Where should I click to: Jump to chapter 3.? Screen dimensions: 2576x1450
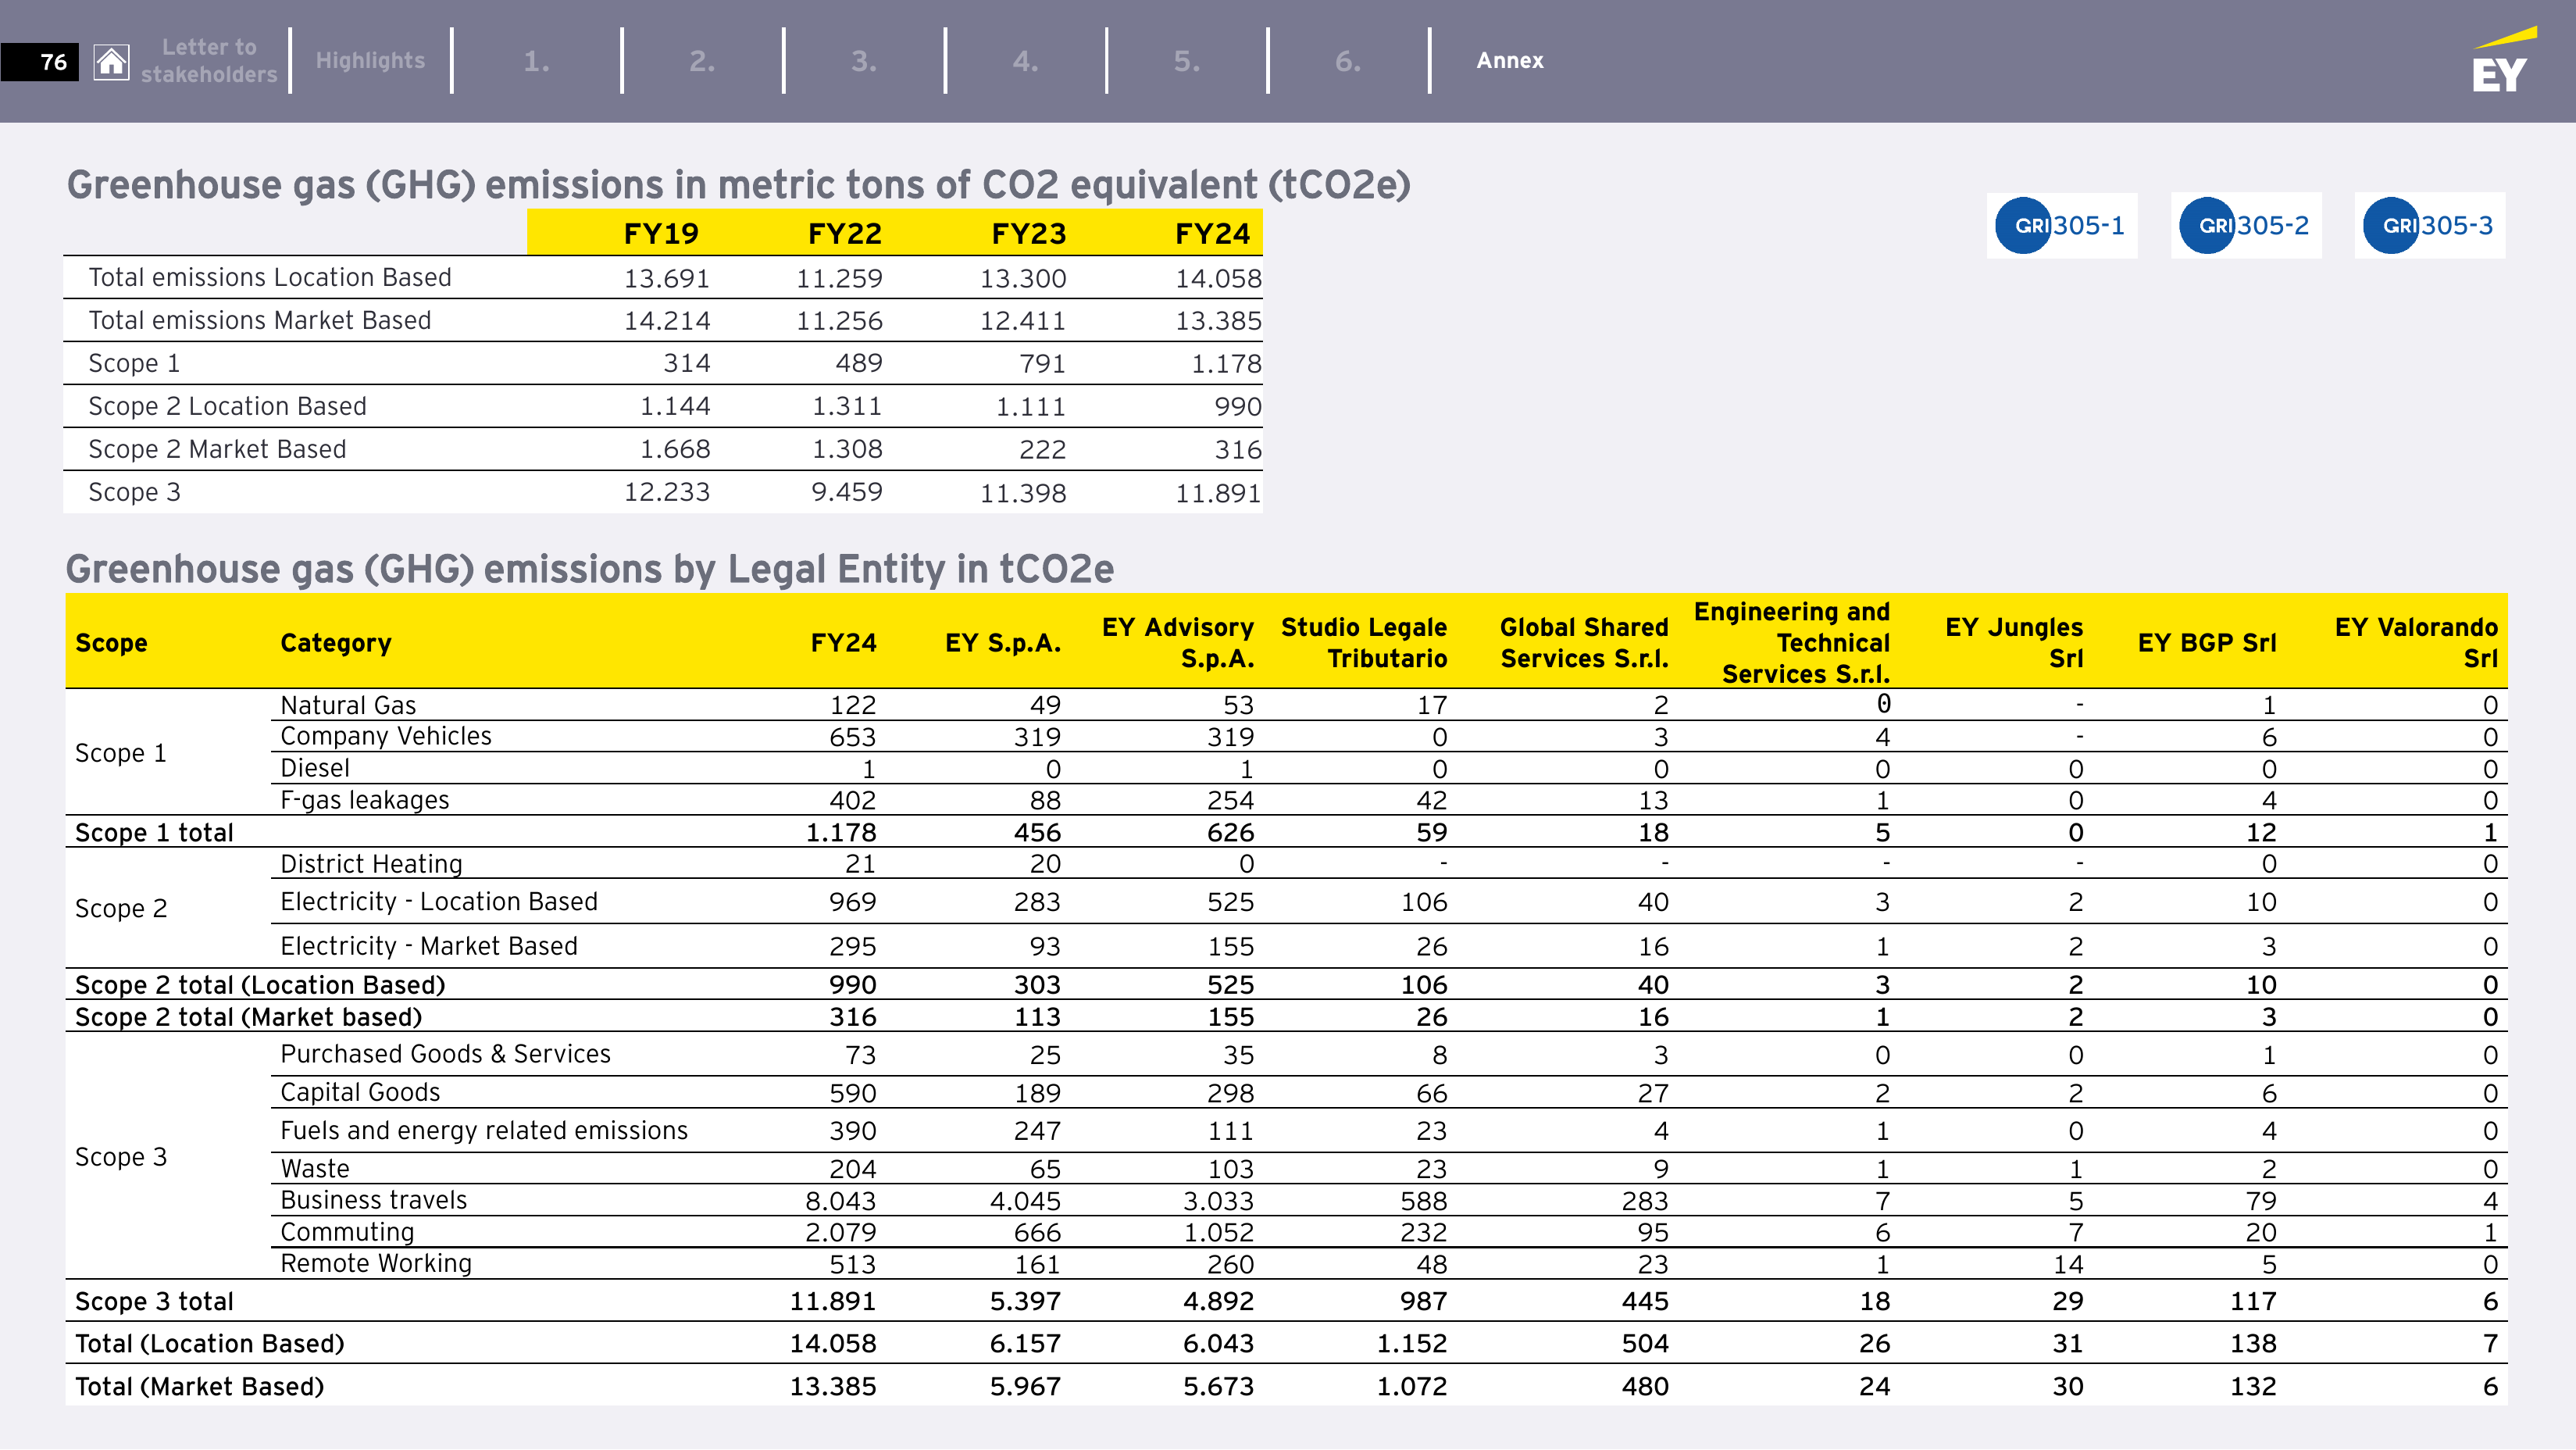[864, 62]
